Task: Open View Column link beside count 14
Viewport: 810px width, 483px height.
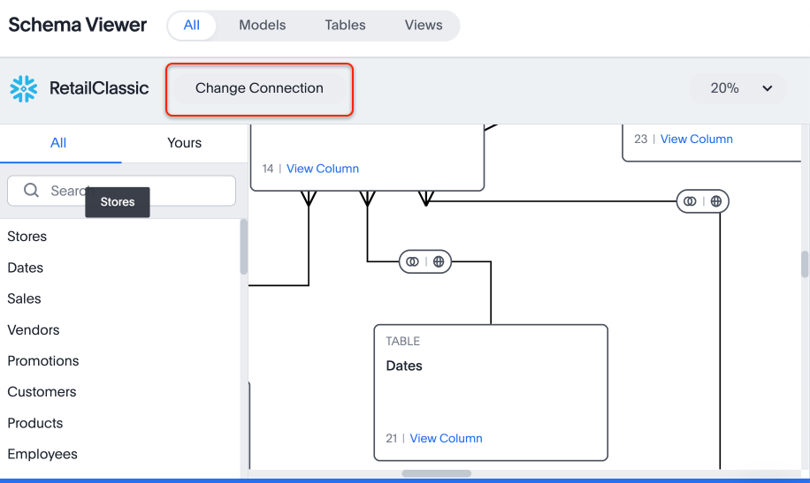Action: tap(322, 169)
